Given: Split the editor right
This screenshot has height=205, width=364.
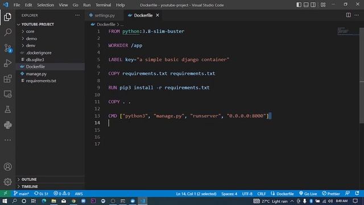Looking at the screenshot, I should [x=348, y=15].
